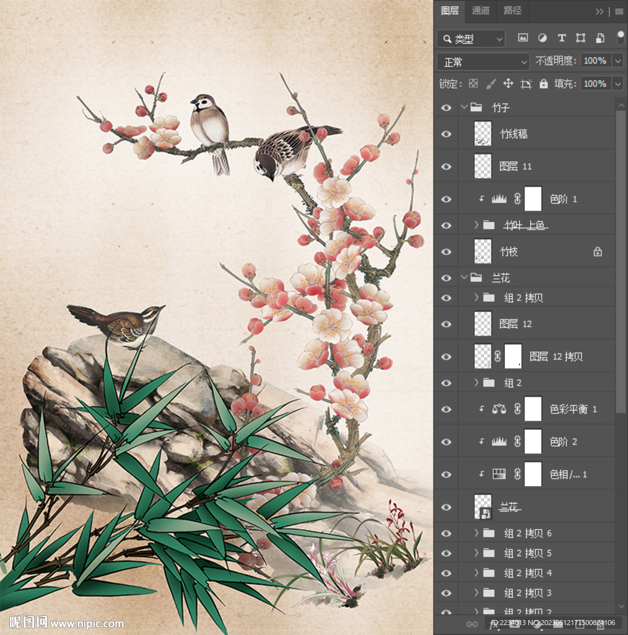Click the 图层 12 拷贝 mask thumbnail
This screenshot has height=635, width=628.
(513, 357)
